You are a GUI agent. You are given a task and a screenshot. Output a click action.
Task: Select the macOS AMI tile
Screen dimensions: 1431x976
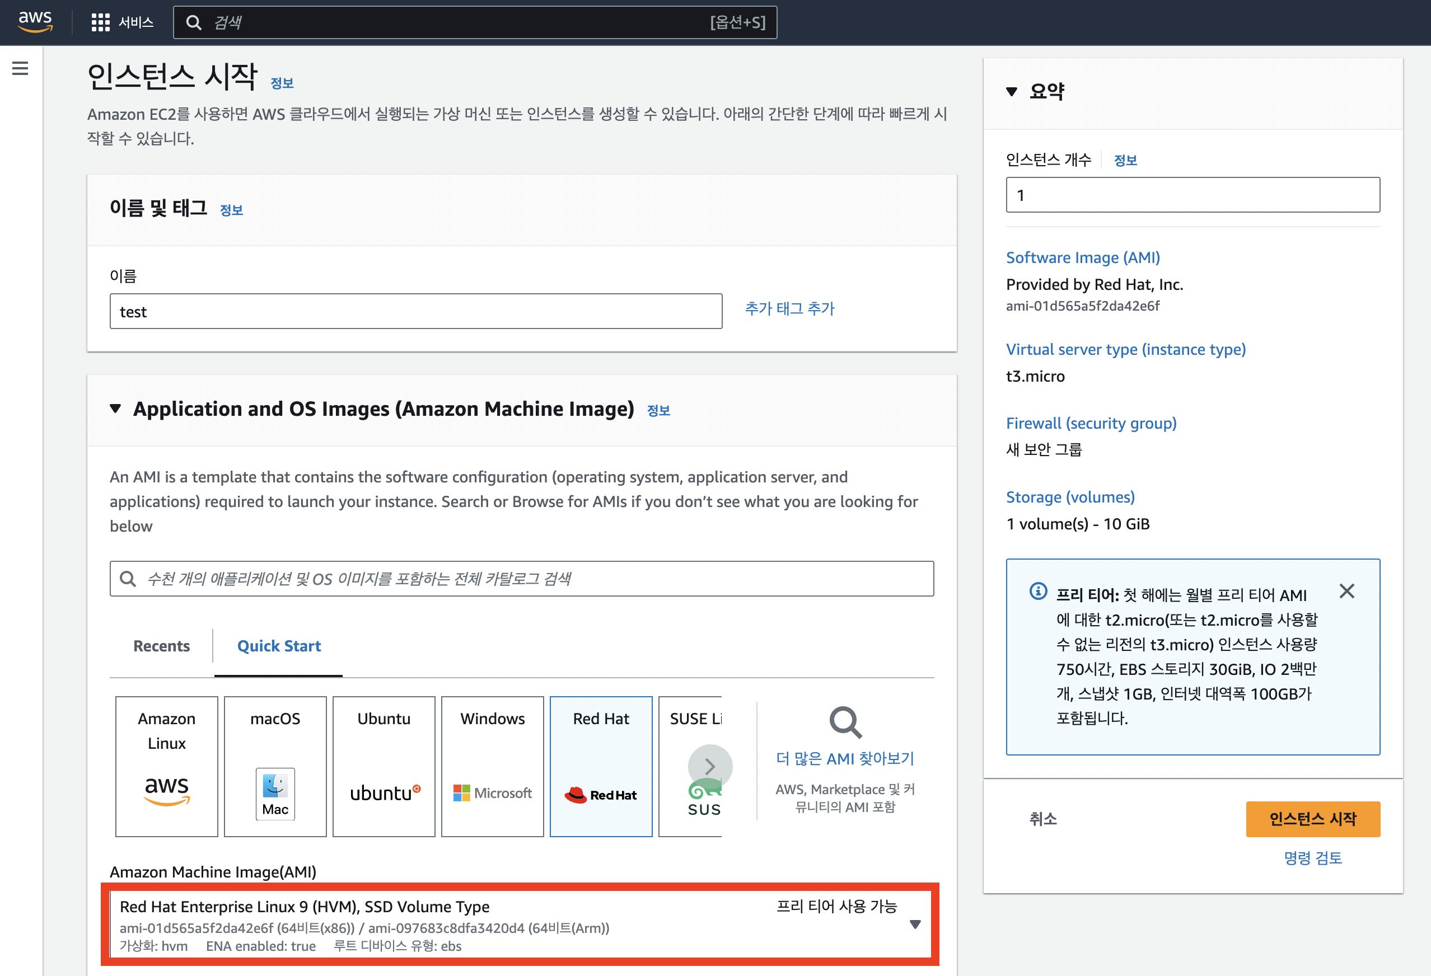(275, 766)
